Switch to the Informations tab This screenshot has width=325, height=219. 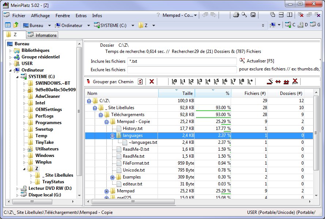tap(42, 35)
